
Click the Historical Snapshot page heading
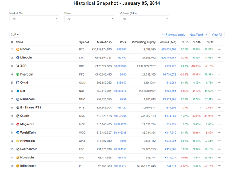pyautogui.click(x=117, y=3)
